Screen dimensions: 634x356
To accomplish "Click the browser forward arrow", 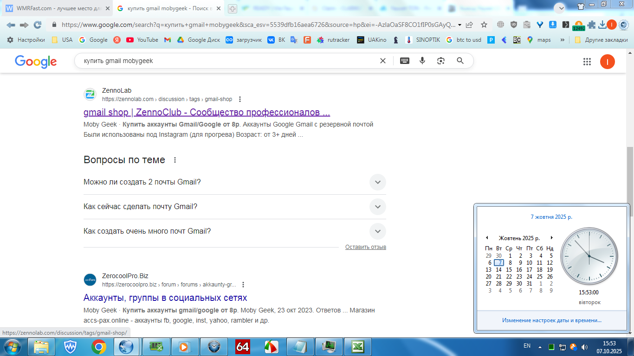I will [24, 25].
